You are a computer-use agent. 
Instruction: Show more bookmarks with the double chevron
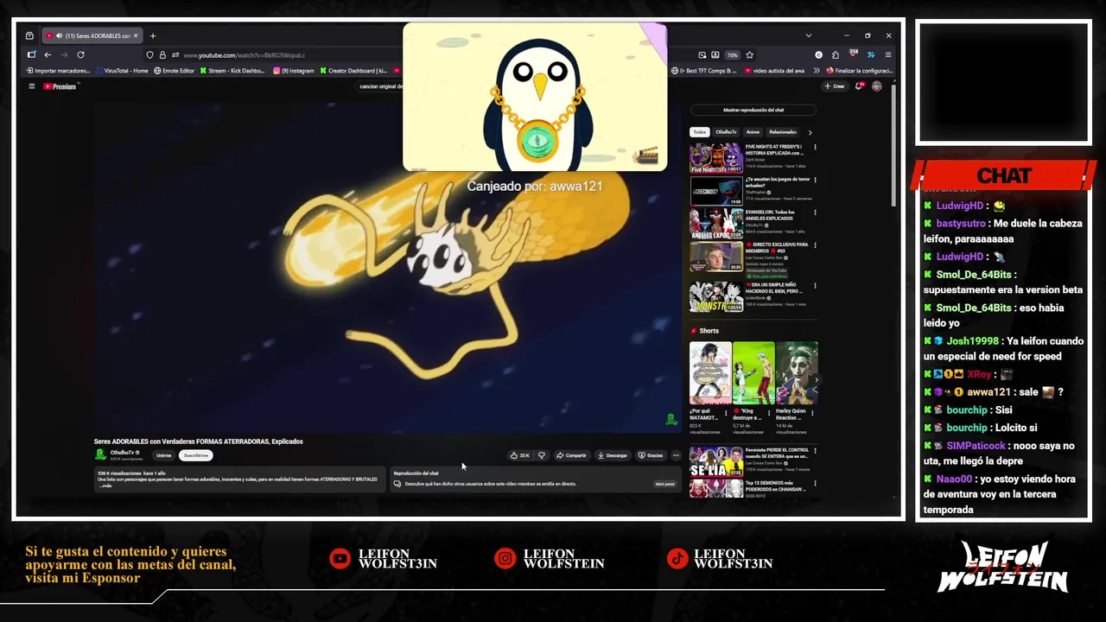(x=818, y=71)
